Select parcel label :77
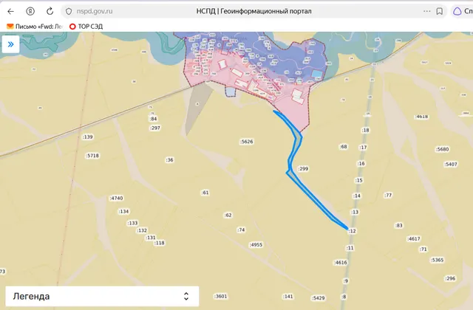The height and width of the screenshot is (310, 473). pyautogui.click(x=388, y=195)
